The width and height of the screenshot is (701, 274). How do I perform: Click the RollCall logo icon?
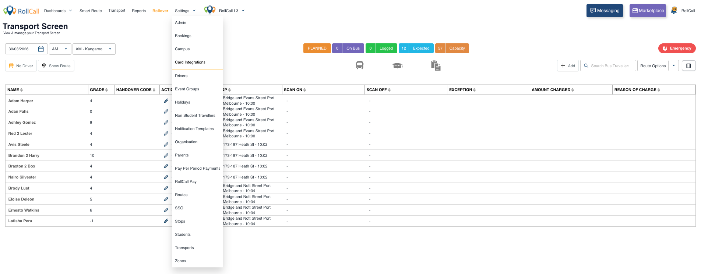(21, 11)
